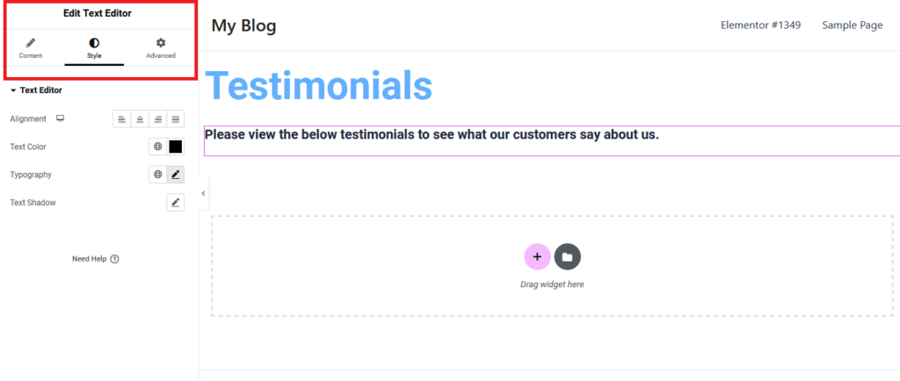Select the justified alignment icon
This screenshot has height=381, width=900.
[x=176, y=119]
